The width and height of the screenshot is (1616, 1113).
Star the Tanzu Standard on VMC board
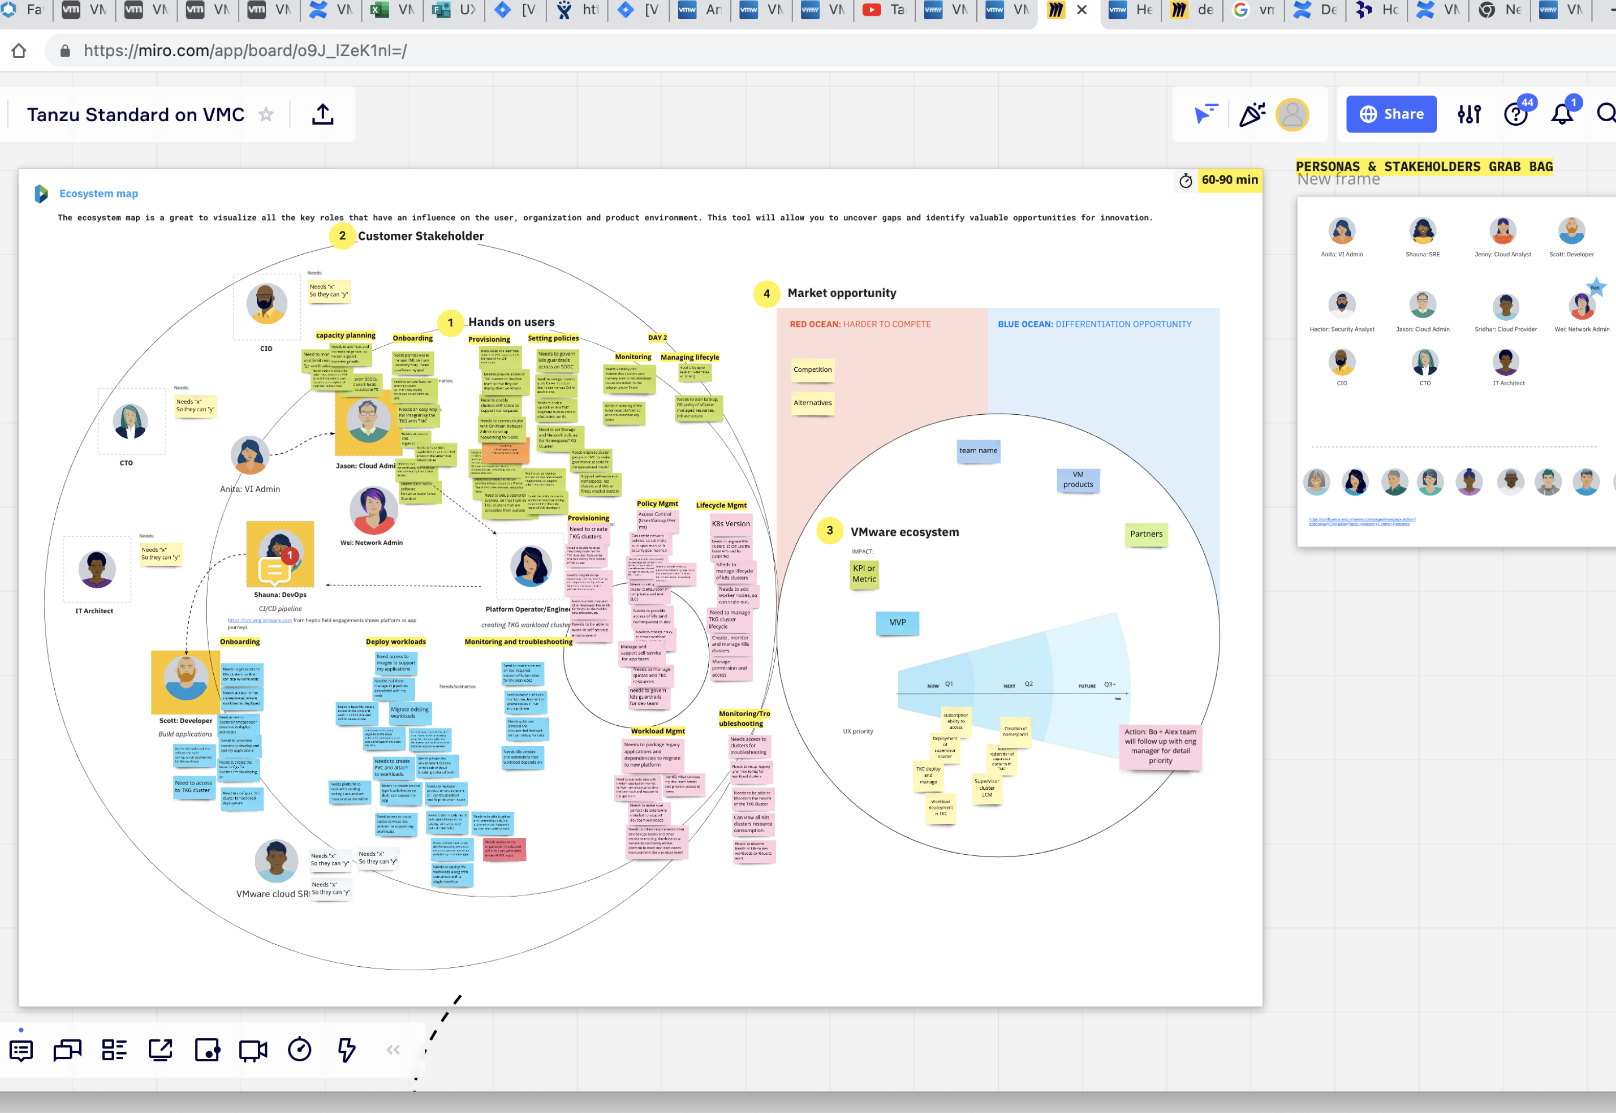(265, 115)
